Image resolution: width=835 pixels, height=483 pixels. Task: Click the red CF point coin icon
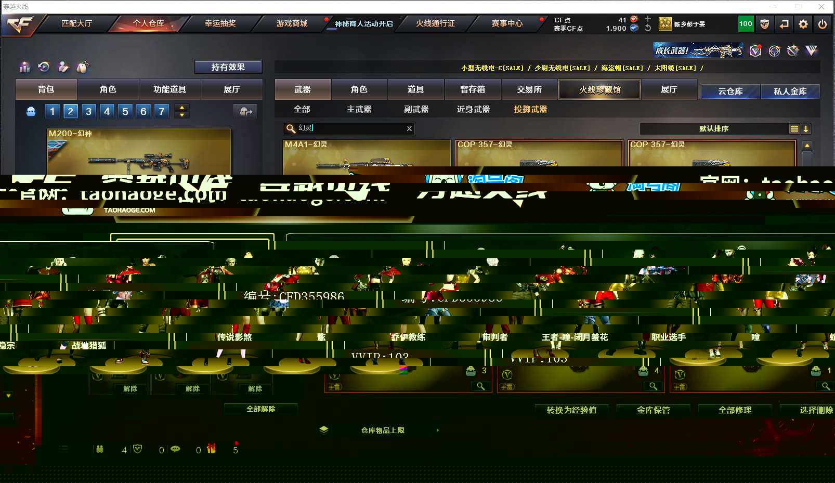(x=634, y=19)
